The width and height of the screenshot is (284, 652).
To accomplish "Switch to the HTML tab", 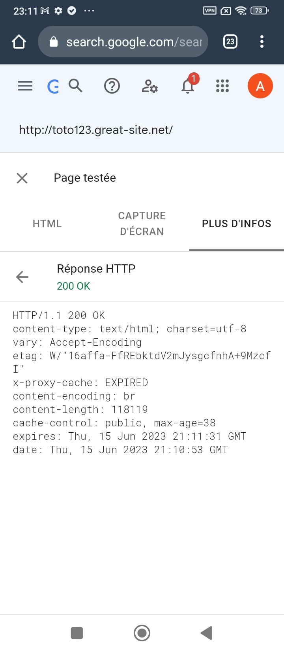I will [47, 224].
